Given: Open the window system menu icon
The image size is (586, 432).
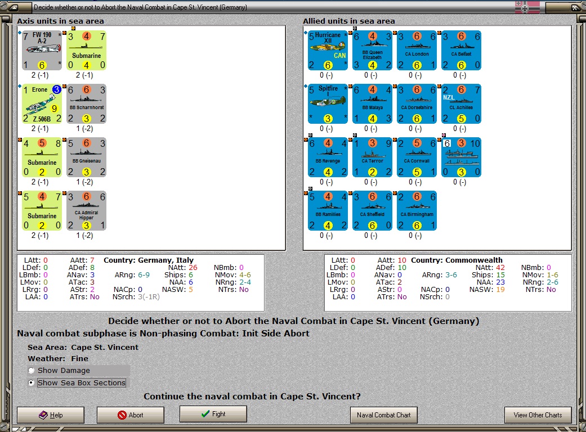Looking at the screenshot, I should [14, 7].
